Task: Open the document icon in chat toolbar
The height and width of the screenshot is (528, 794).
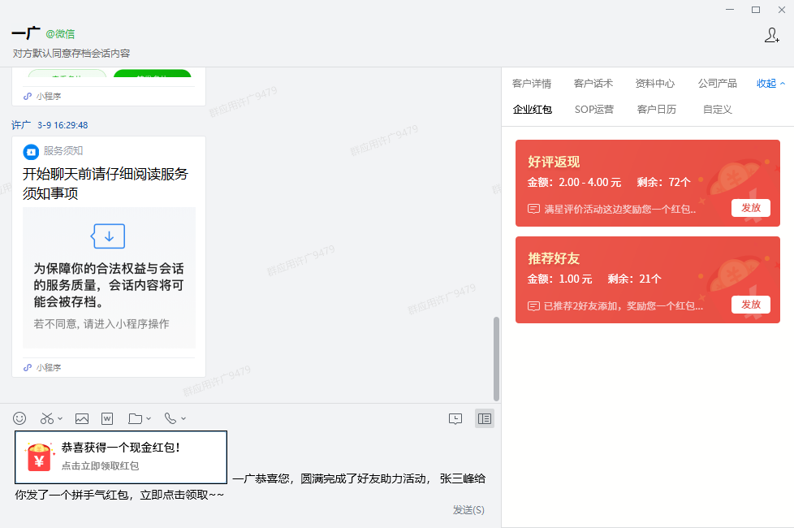Action: [x=107, y=418]
